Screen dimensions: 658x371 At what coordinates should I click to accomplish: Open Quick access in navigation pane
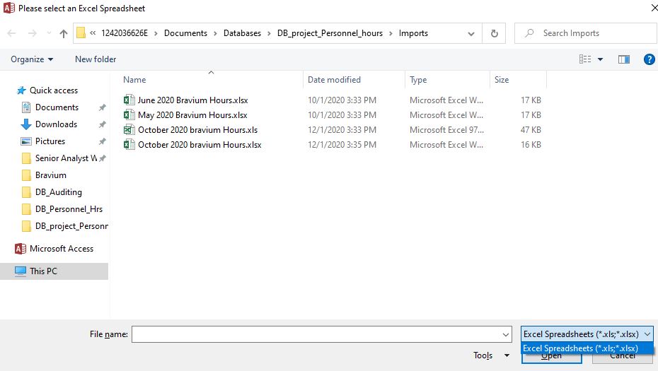(x=53, y=90)
